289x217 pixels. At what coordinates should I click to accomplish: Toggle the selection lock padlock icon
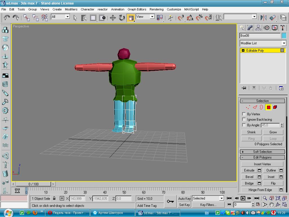54,198
